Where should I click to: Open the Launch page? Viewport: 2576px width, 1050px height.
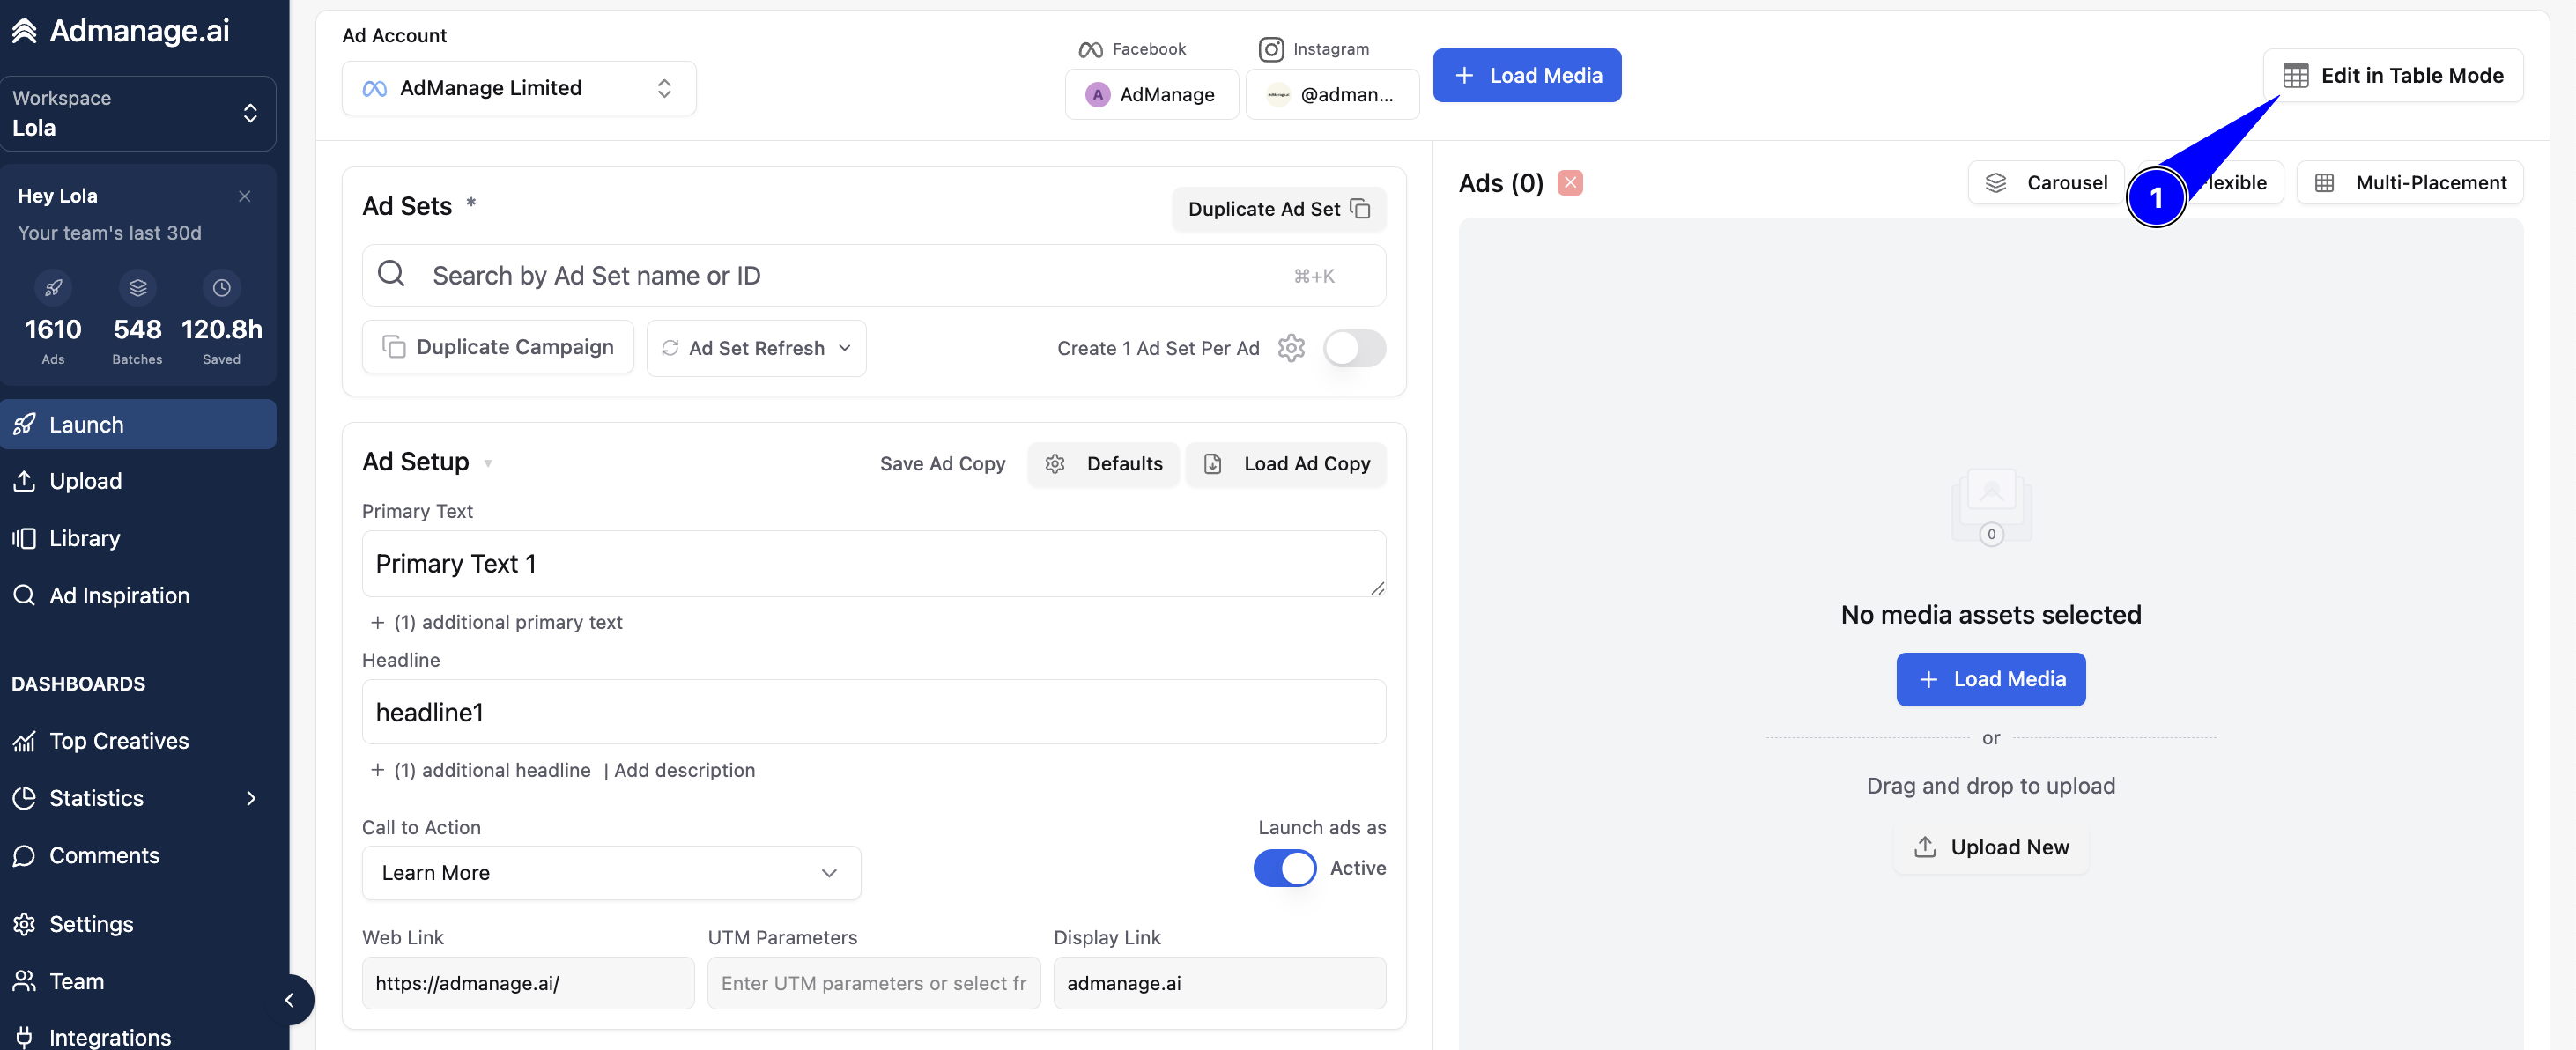click(138, 424)
